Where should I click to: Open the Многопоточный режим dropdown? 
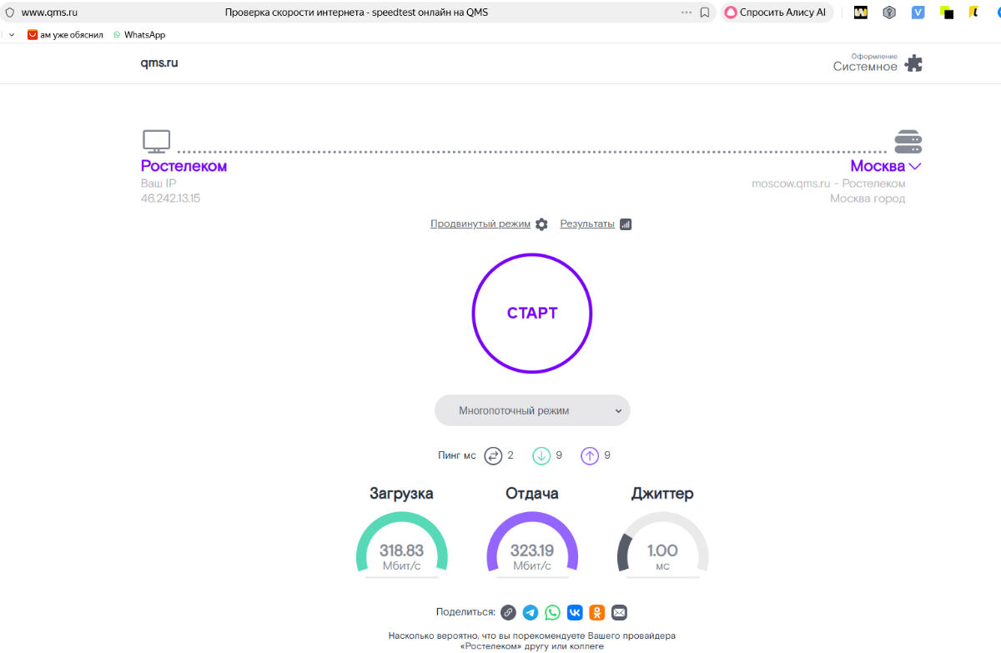[532, 410]
